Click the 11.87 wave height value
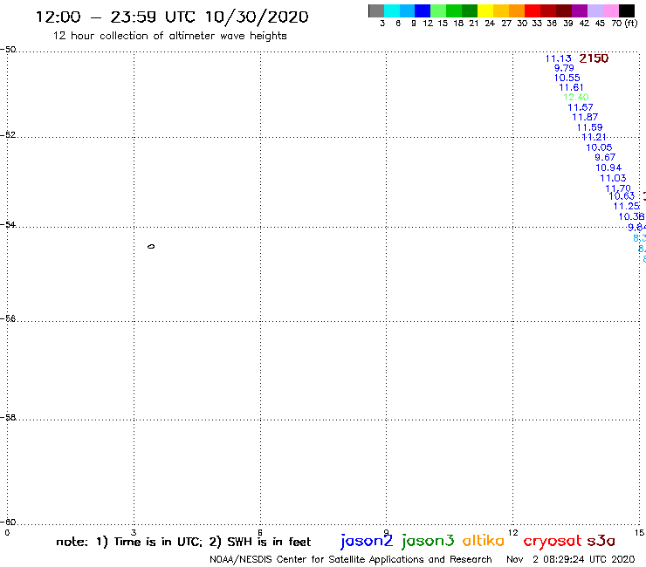Viewport: 646px width, 567px height. pyautogui.click(x=585, y=117)
